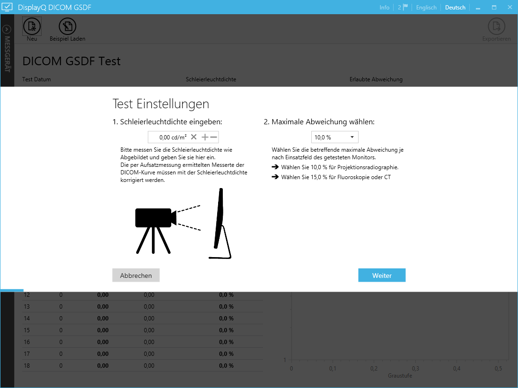Click the monitor illustration
Viewport: 518px width, 388px height.
(220, 224)
